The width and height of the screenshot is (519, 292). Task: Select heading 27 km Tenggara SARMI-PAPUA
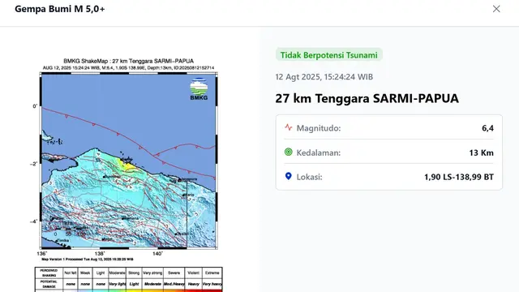pos(367,98)
